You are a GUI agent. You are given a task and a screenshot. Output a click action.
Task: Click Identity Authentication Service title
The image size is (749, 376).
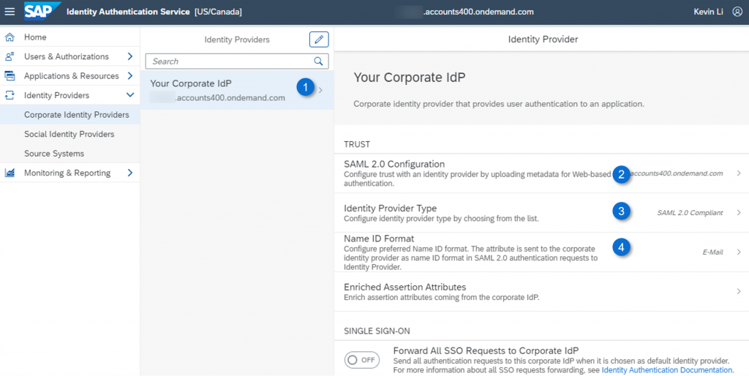tap(128, 12)
